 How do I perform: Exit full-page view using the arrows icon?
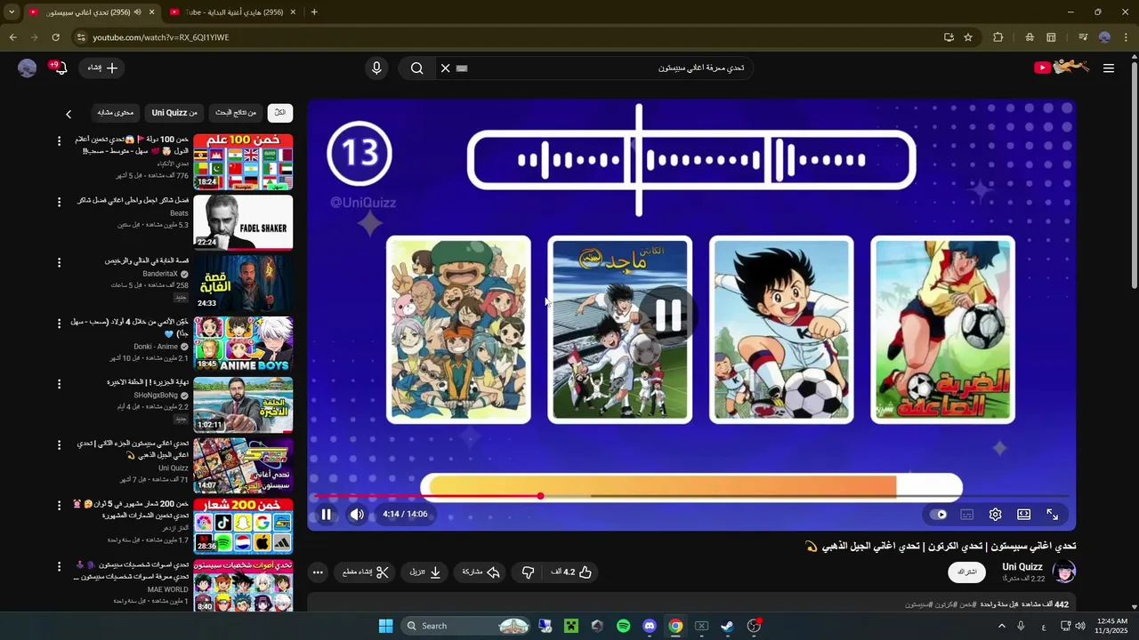1053,514
